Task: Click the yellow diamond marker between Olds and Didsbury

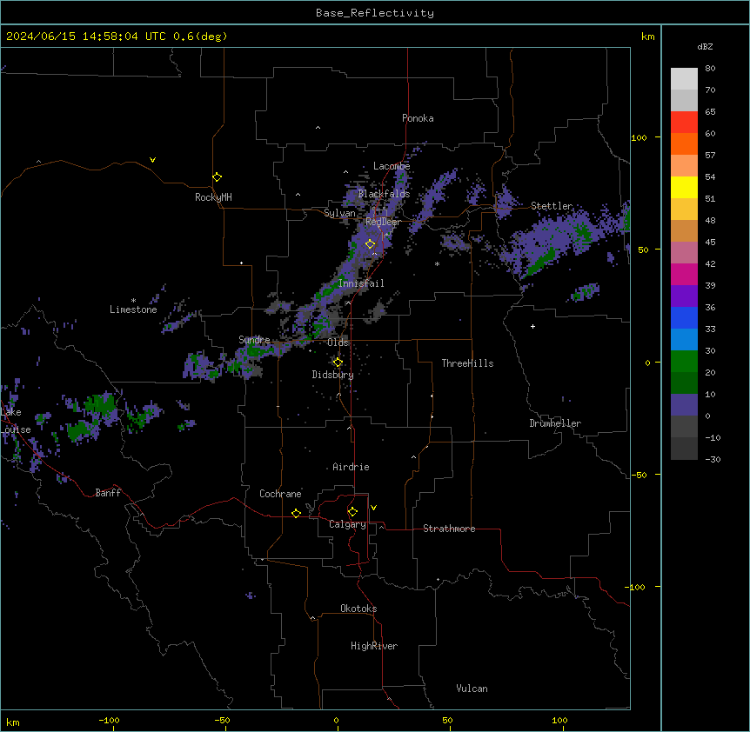Action: (338, 363)
